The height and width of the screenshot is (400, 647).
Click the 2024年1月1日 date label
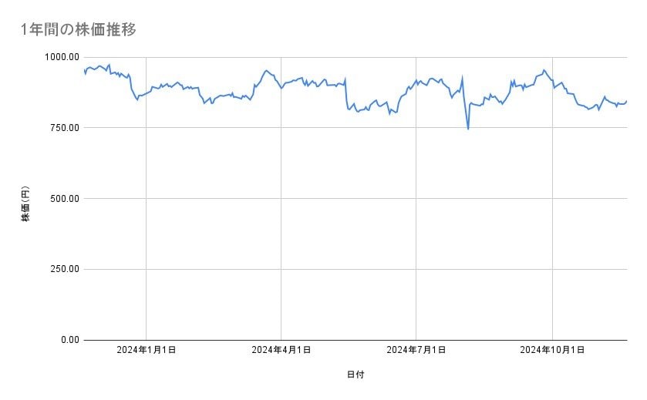click(x=147, y=350)
